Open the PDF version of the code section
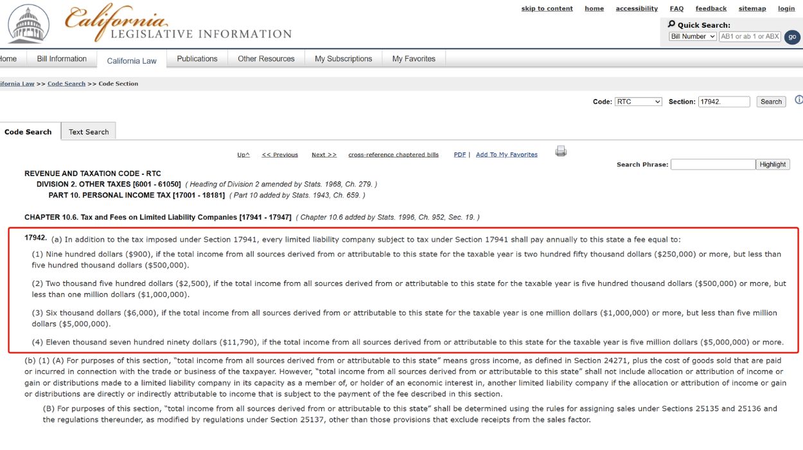Viewport: 803px width, 450px height. point(459,154)
